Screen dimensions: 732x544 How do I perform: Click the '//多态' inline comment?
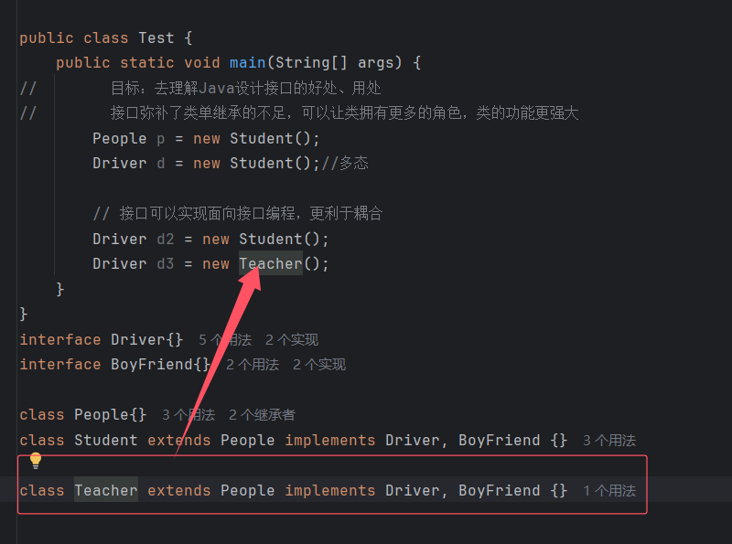coord(345,163)
